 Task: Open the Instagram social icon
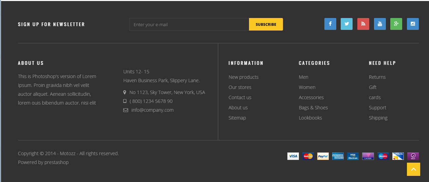(x=413, y=24)
